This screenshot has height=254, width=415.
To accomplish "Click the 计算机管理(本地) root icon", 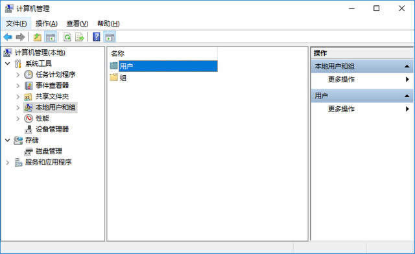I will pos(7,52).
